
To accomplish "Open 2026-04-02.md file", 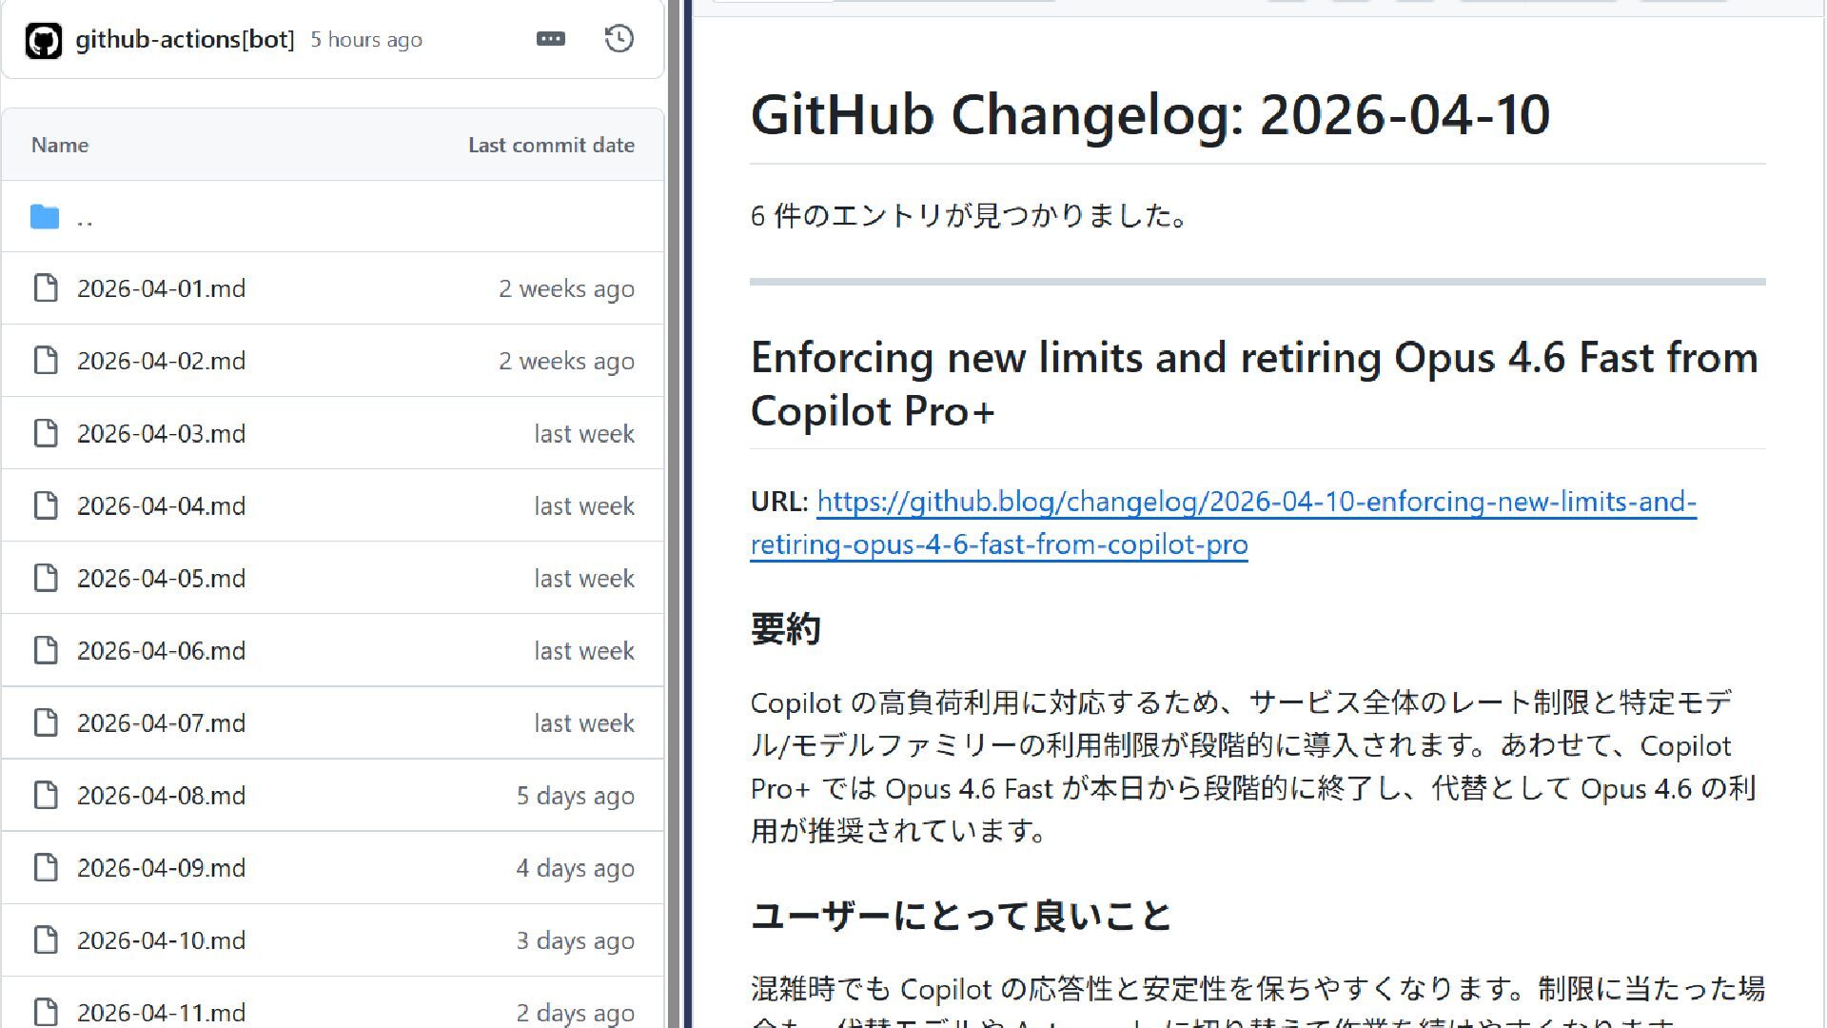I will pos(161,361).
